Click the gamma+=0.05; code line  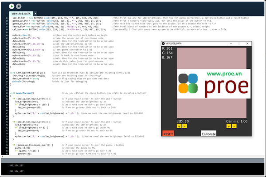click(x=23, y=148)
